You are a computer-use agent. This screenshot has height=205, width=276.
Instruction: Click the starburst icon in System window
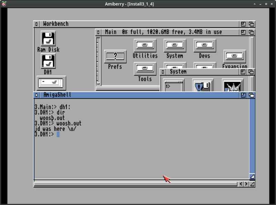coord(233,85)
